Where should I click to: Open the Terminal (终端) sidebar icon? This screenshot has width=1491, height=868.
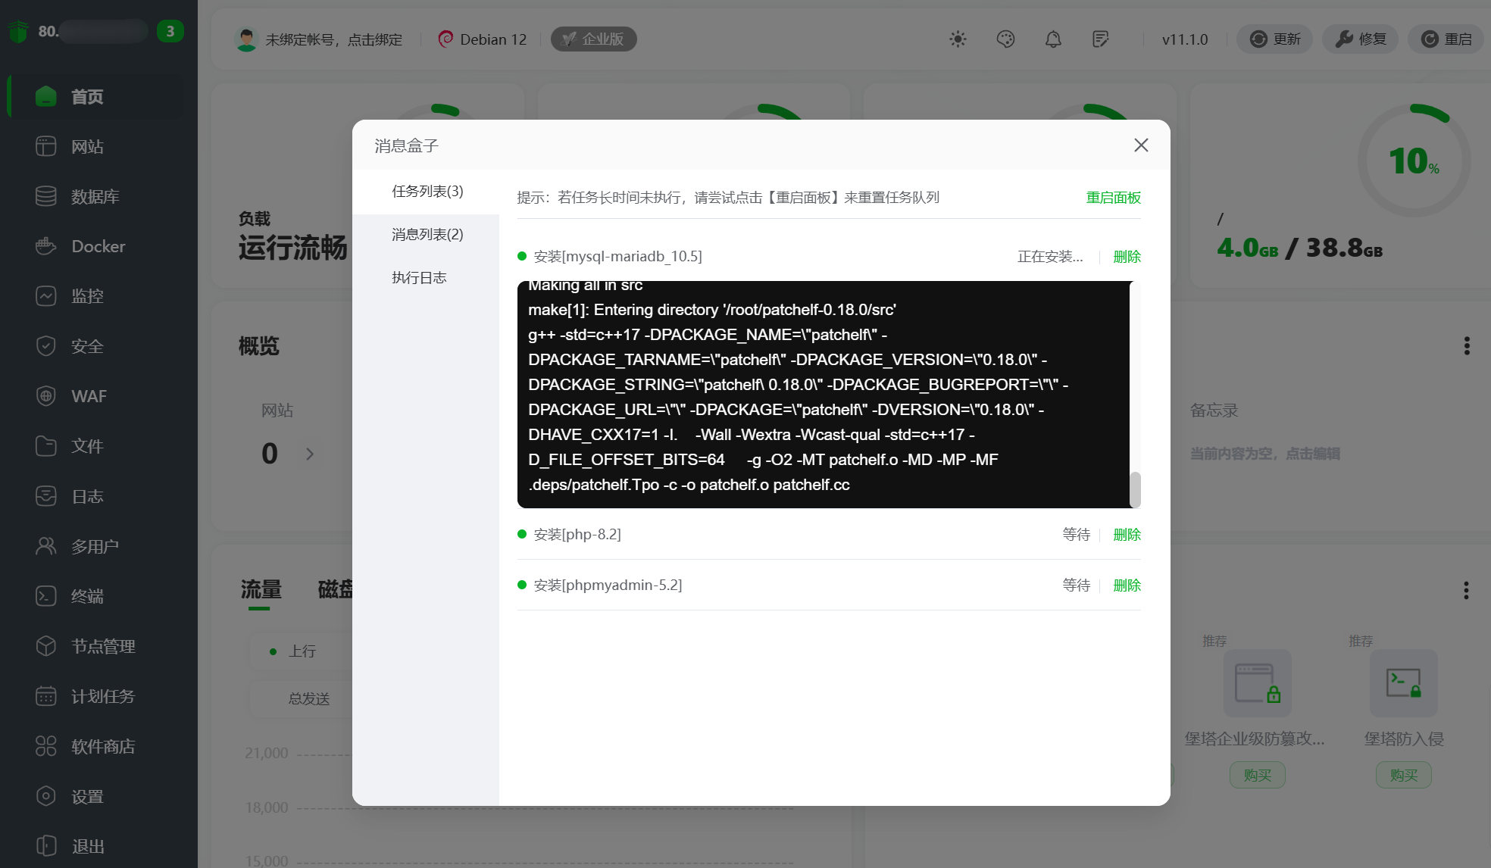click(x=46, y=596)
